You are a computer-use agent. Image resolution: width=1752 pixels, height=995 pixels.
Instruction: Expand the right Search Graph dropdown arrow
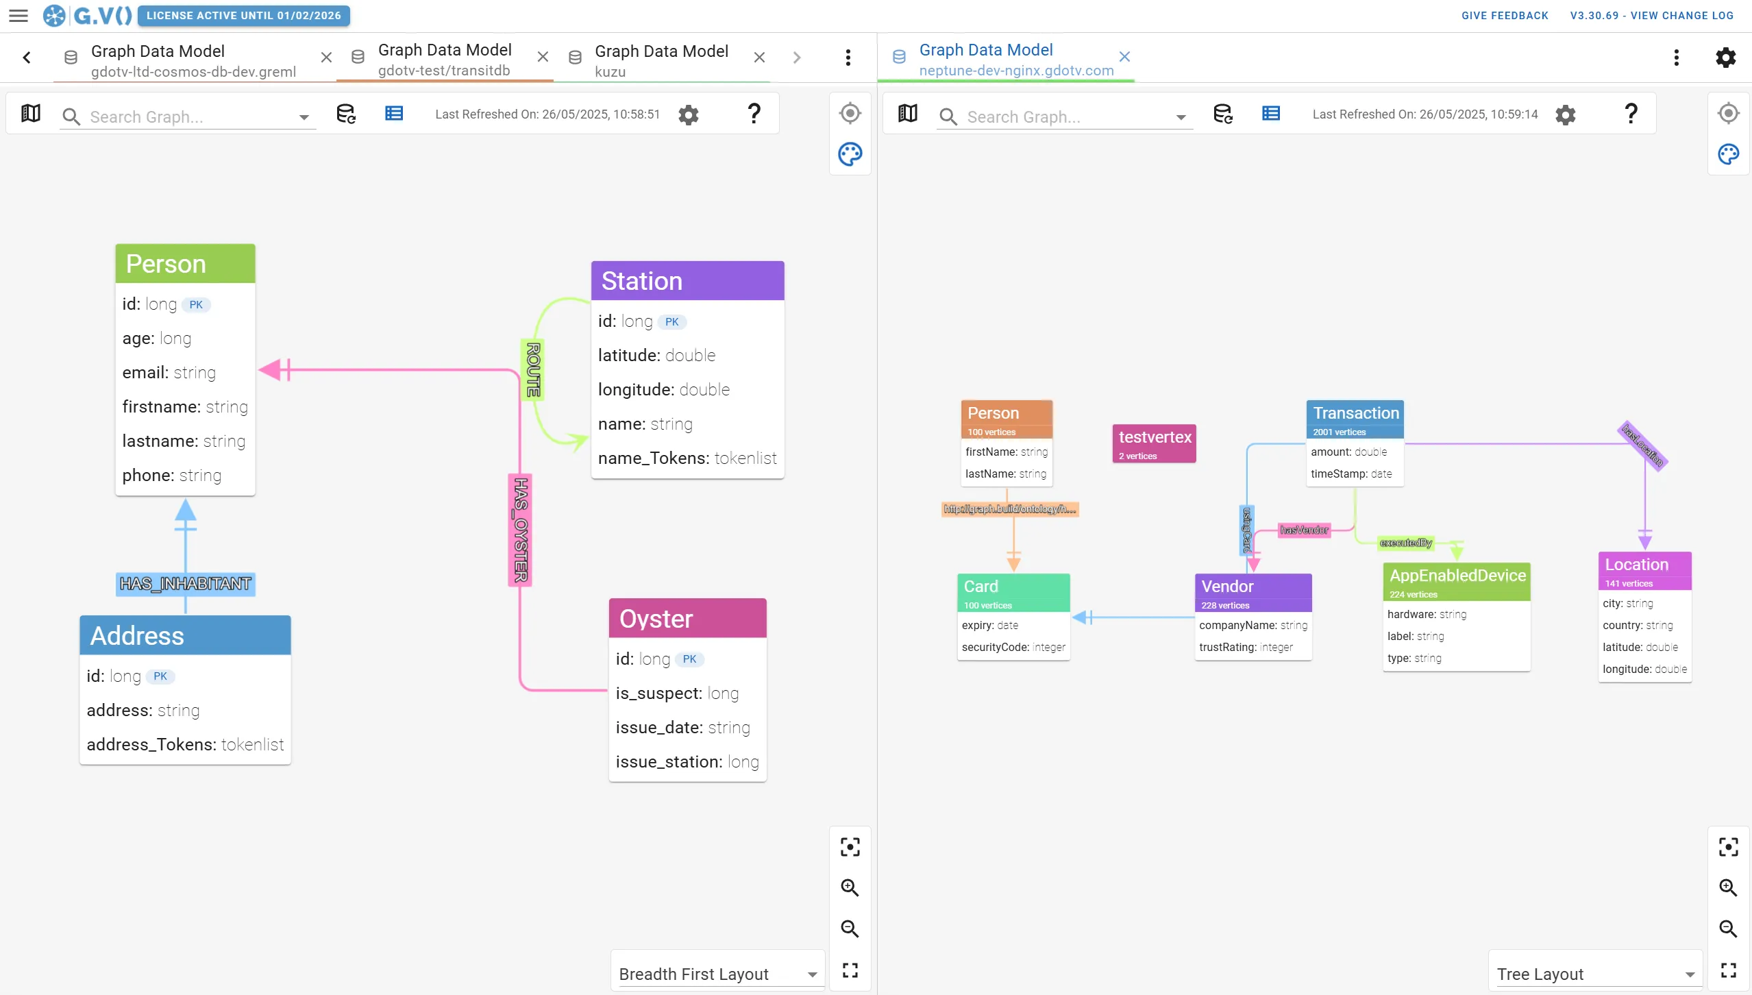[1181, 117]
